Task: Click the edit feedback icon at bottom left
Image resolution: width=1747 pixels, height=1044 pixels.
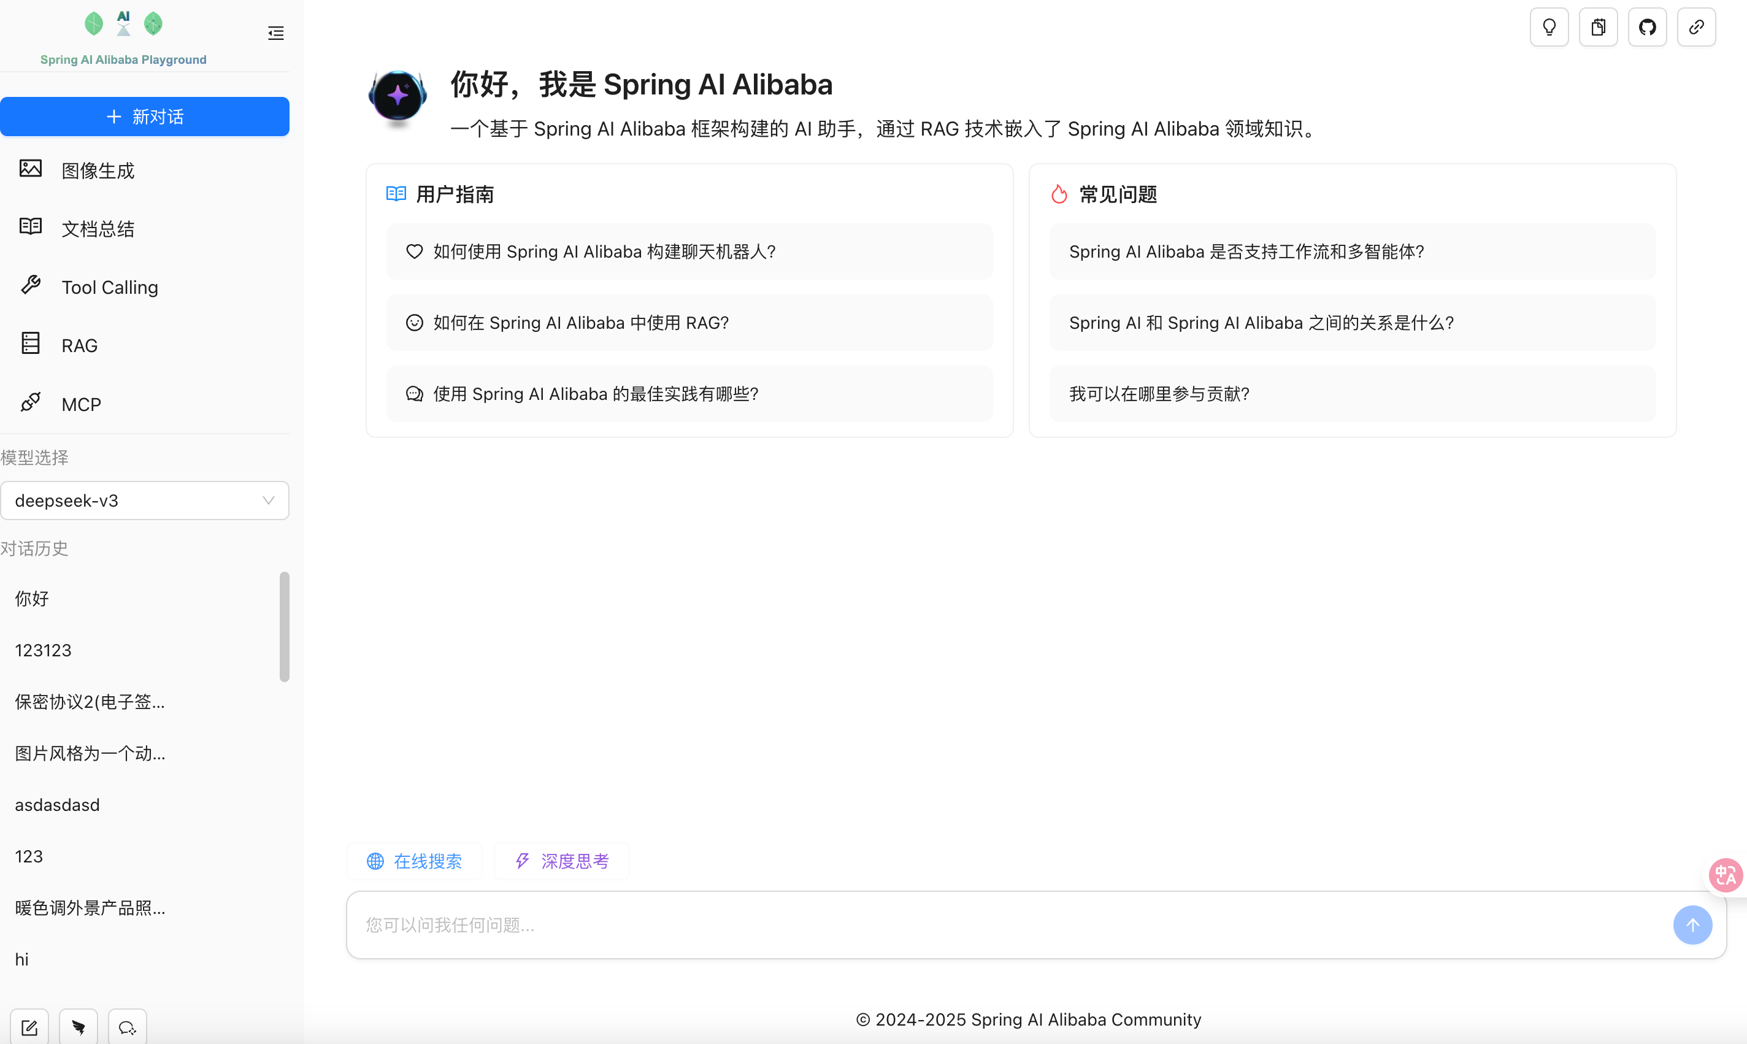Action: [29, 1026]
